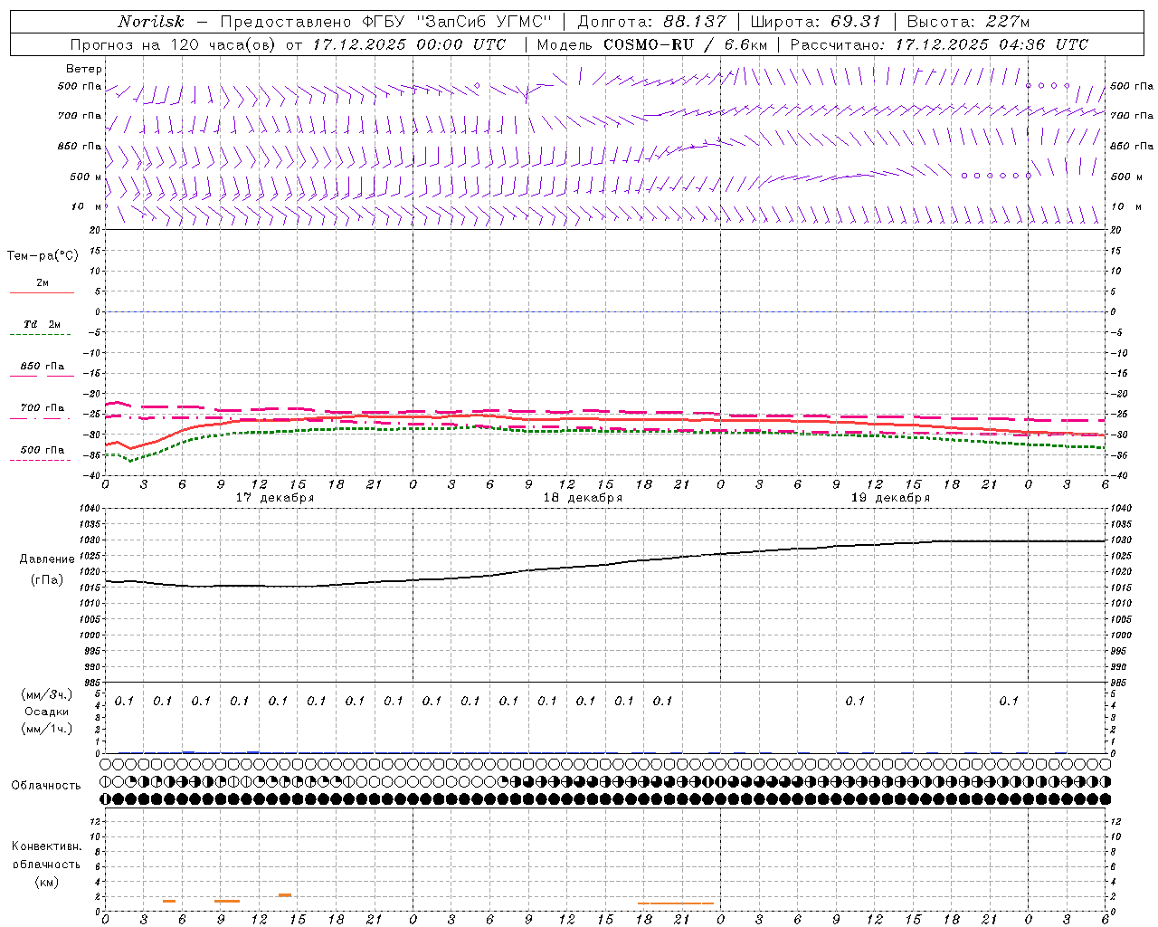The height and width of the screenshot is (927, 1158).
Task: Click the highest orange convective bar on 17 декабря
Action: (x=284, y=895)
